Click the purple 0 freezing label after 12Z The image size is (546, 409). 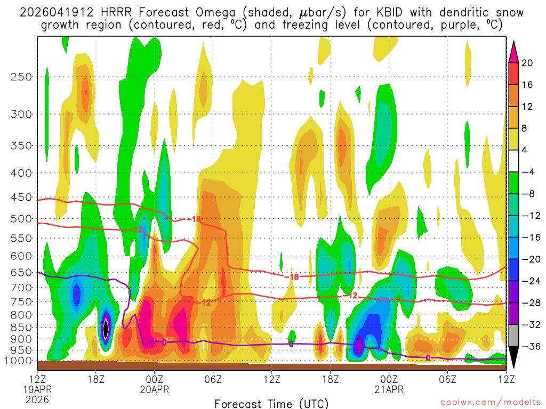pos(291,345)
